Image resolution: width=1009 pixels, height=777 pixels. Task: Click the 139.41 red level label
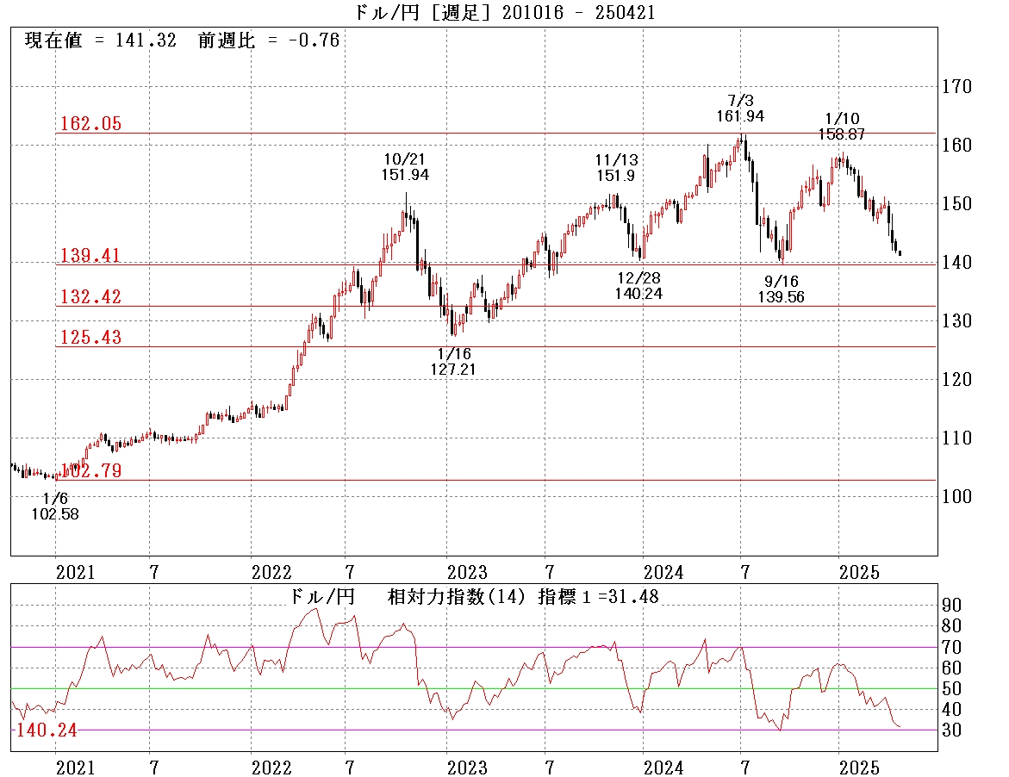(90, 256)
